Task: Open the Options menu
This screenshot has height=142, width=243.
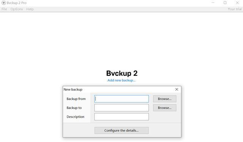Action: 17,9
